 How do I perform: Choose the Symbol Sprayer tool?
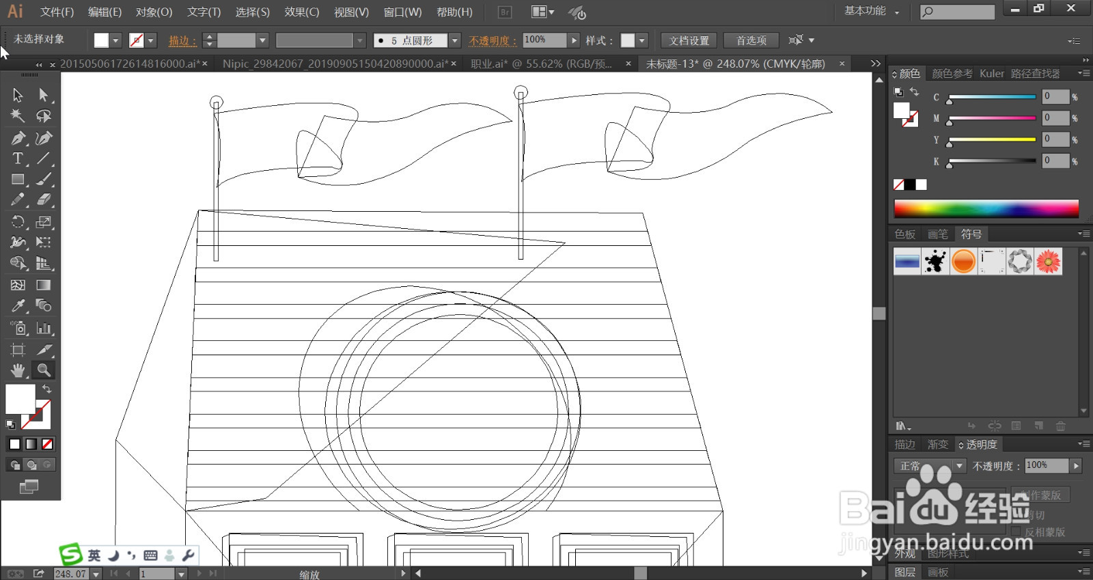pyautogui.click(x=18, y=328)
